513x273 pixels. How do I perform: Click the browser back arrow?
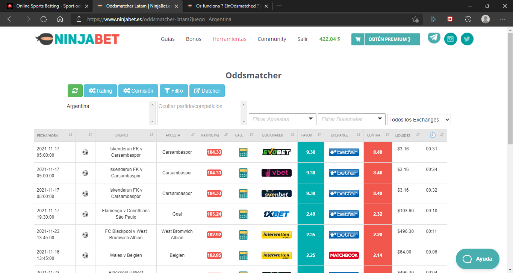(x=11, y=19)
